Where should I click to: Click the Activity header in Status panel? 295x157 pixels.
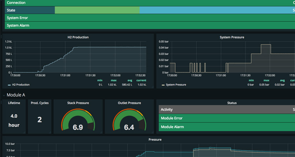click(167, 110)
